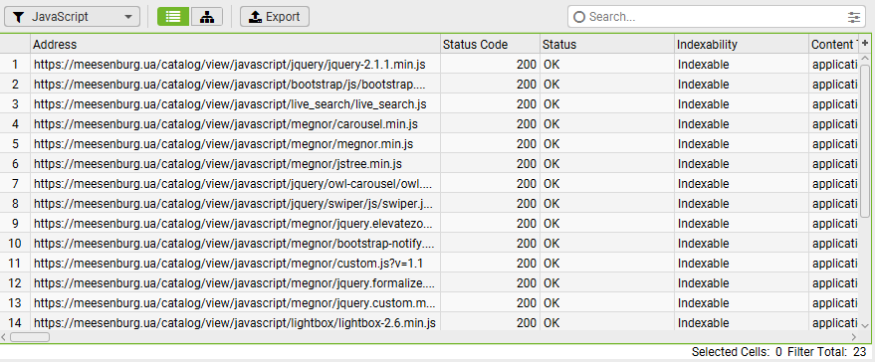The width and height of the screenshot is (875, 362).
Task: Click the horizontal scrollbar right arrow
Action: point(854,337)
